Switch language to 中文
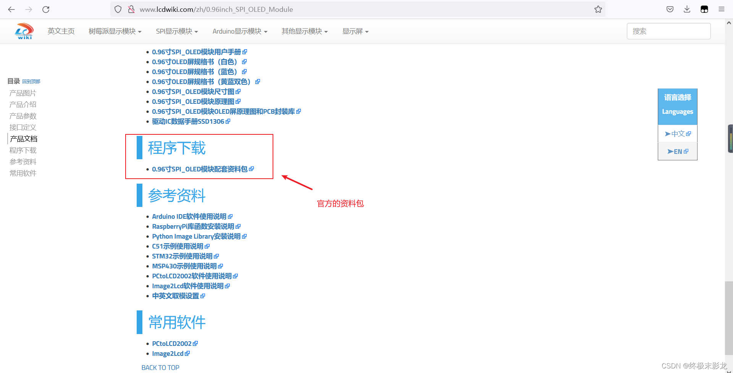Image resolution: width=733 pixels, height=373 pixels. (678, 134)
